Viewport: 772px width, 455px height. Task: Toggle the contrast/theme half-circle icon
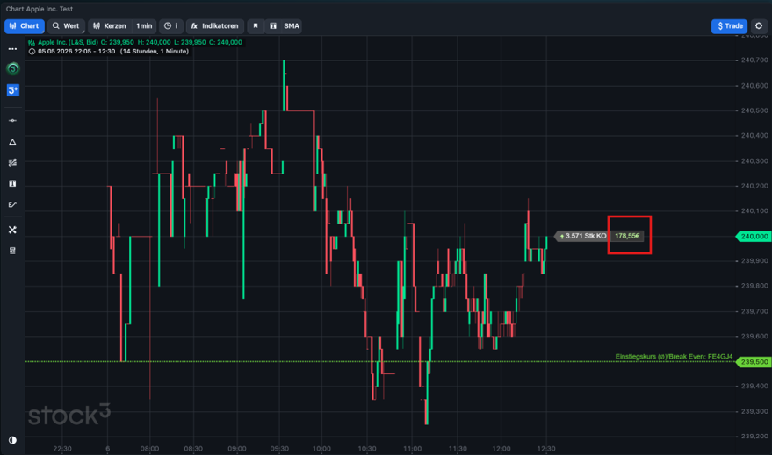point(12,440)
